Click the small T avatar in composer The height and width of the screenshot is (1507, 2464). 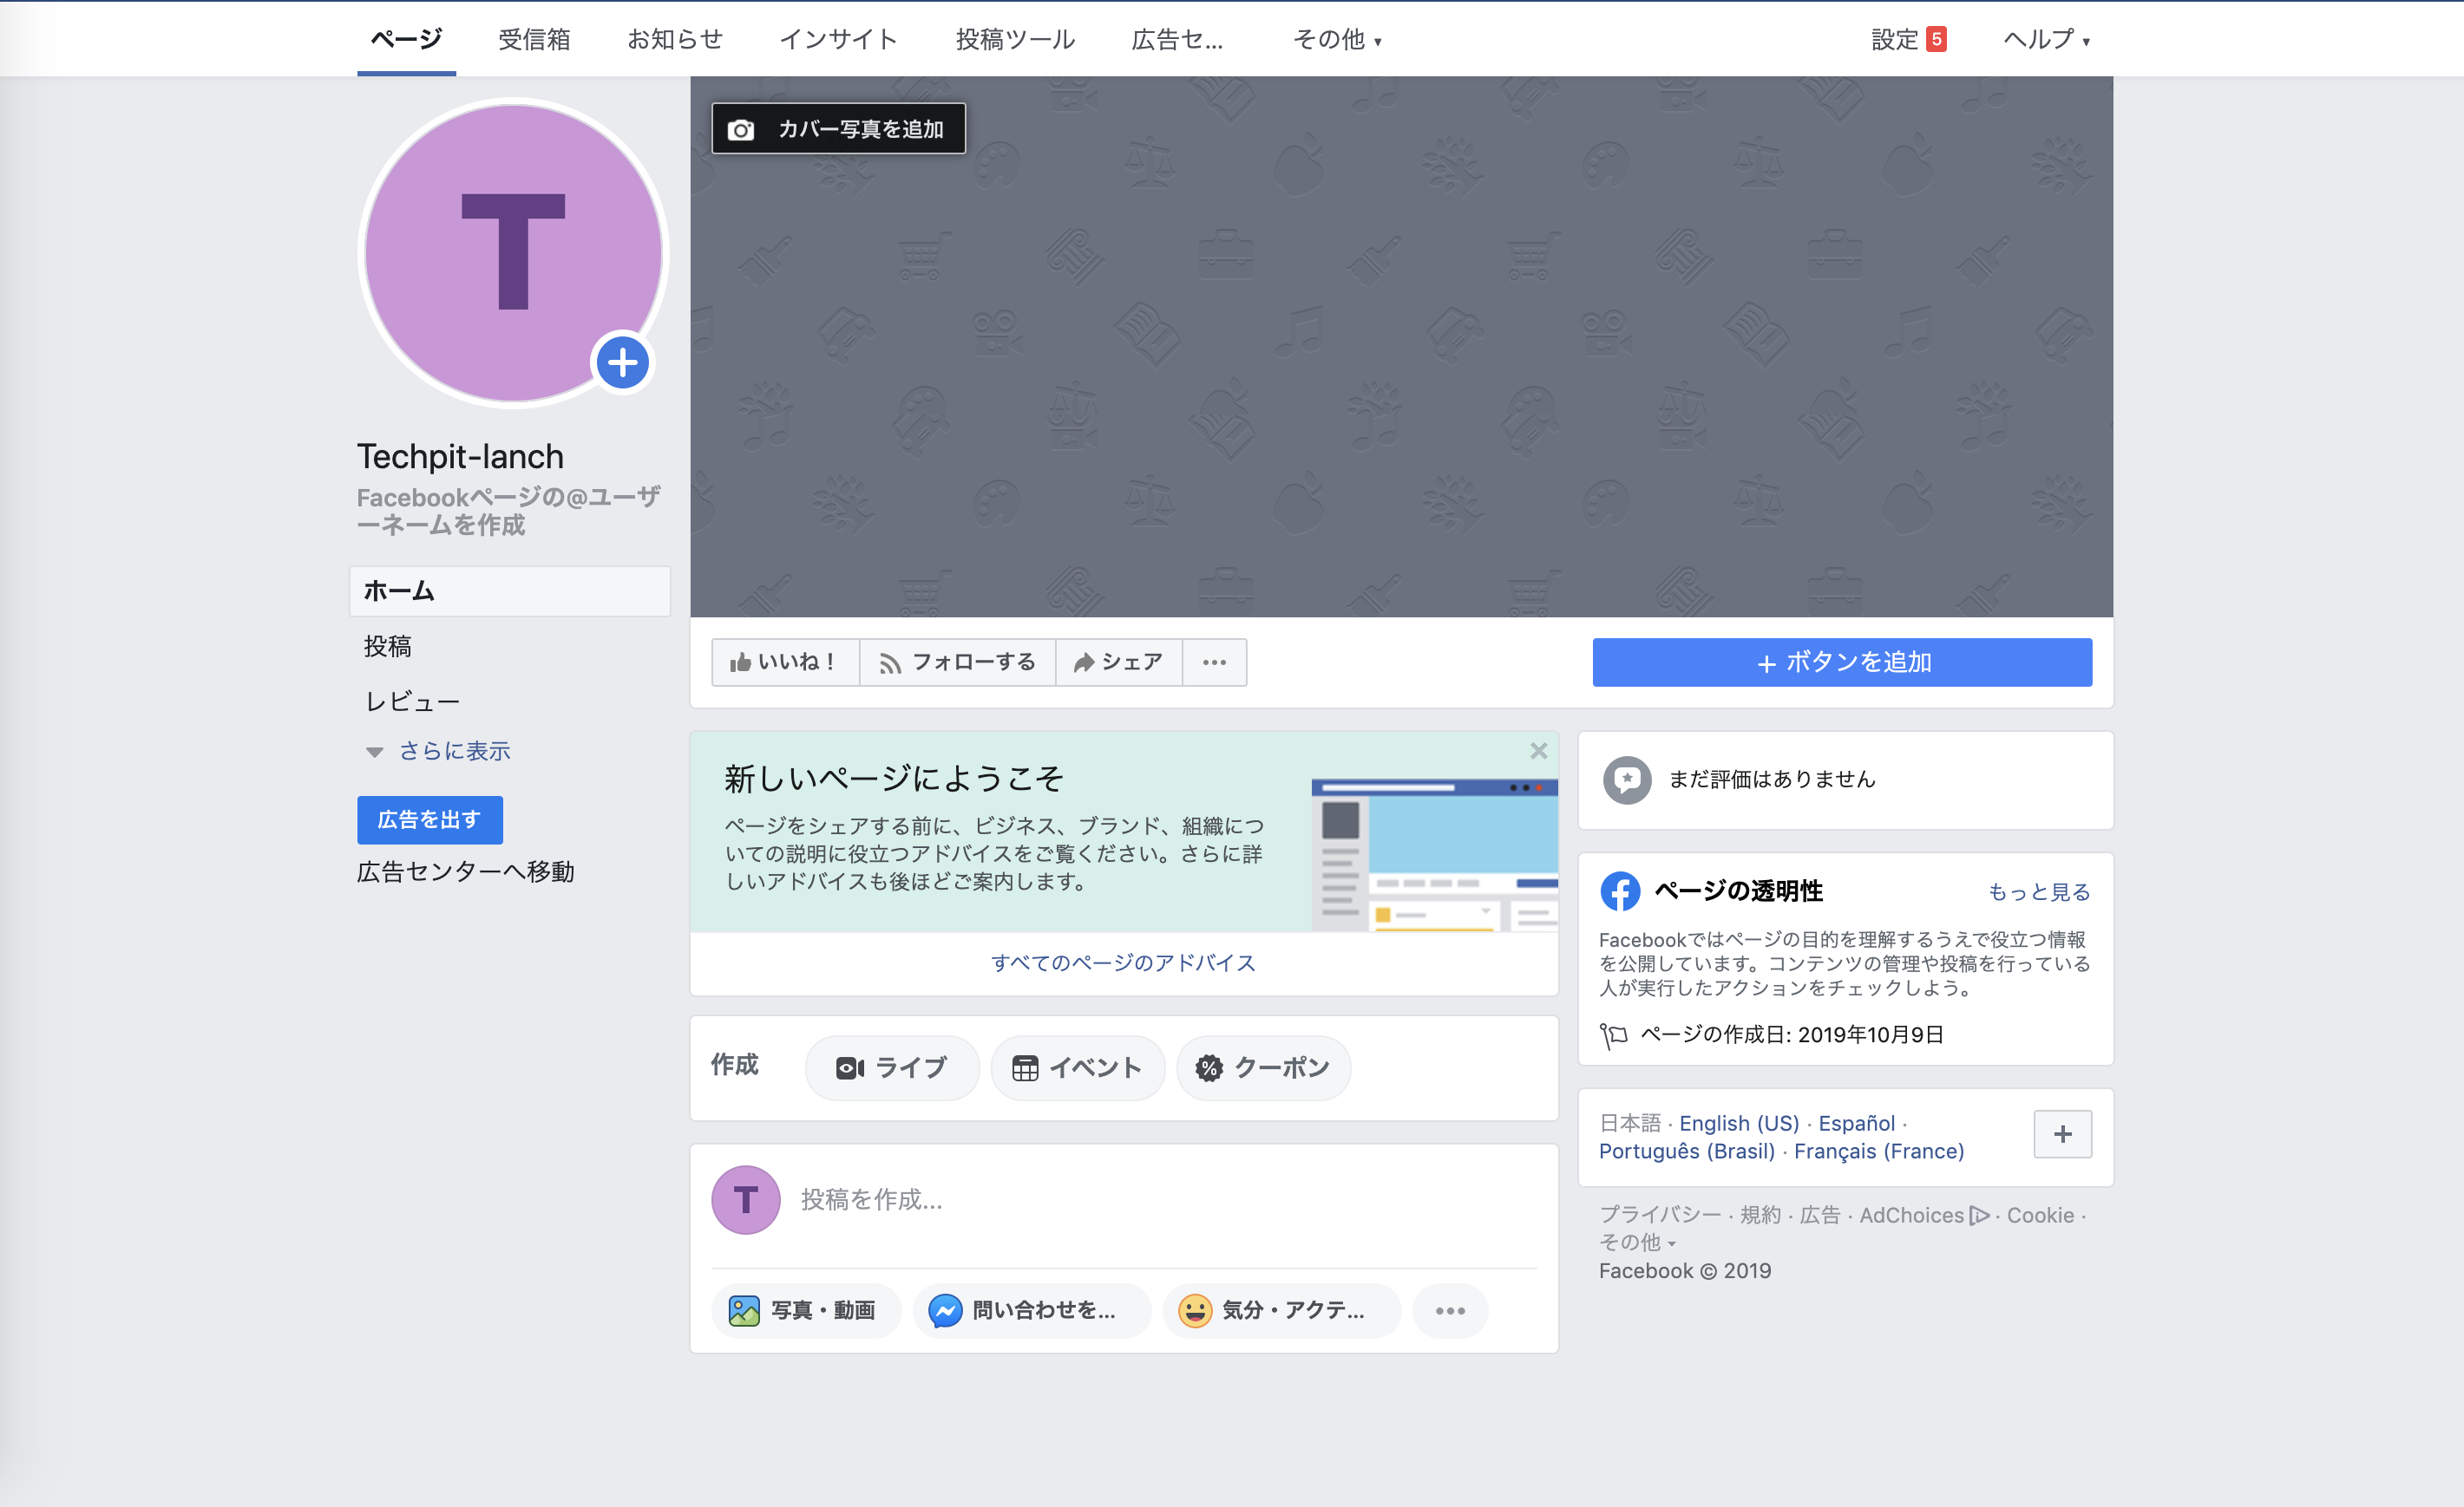coord(745,1199)
